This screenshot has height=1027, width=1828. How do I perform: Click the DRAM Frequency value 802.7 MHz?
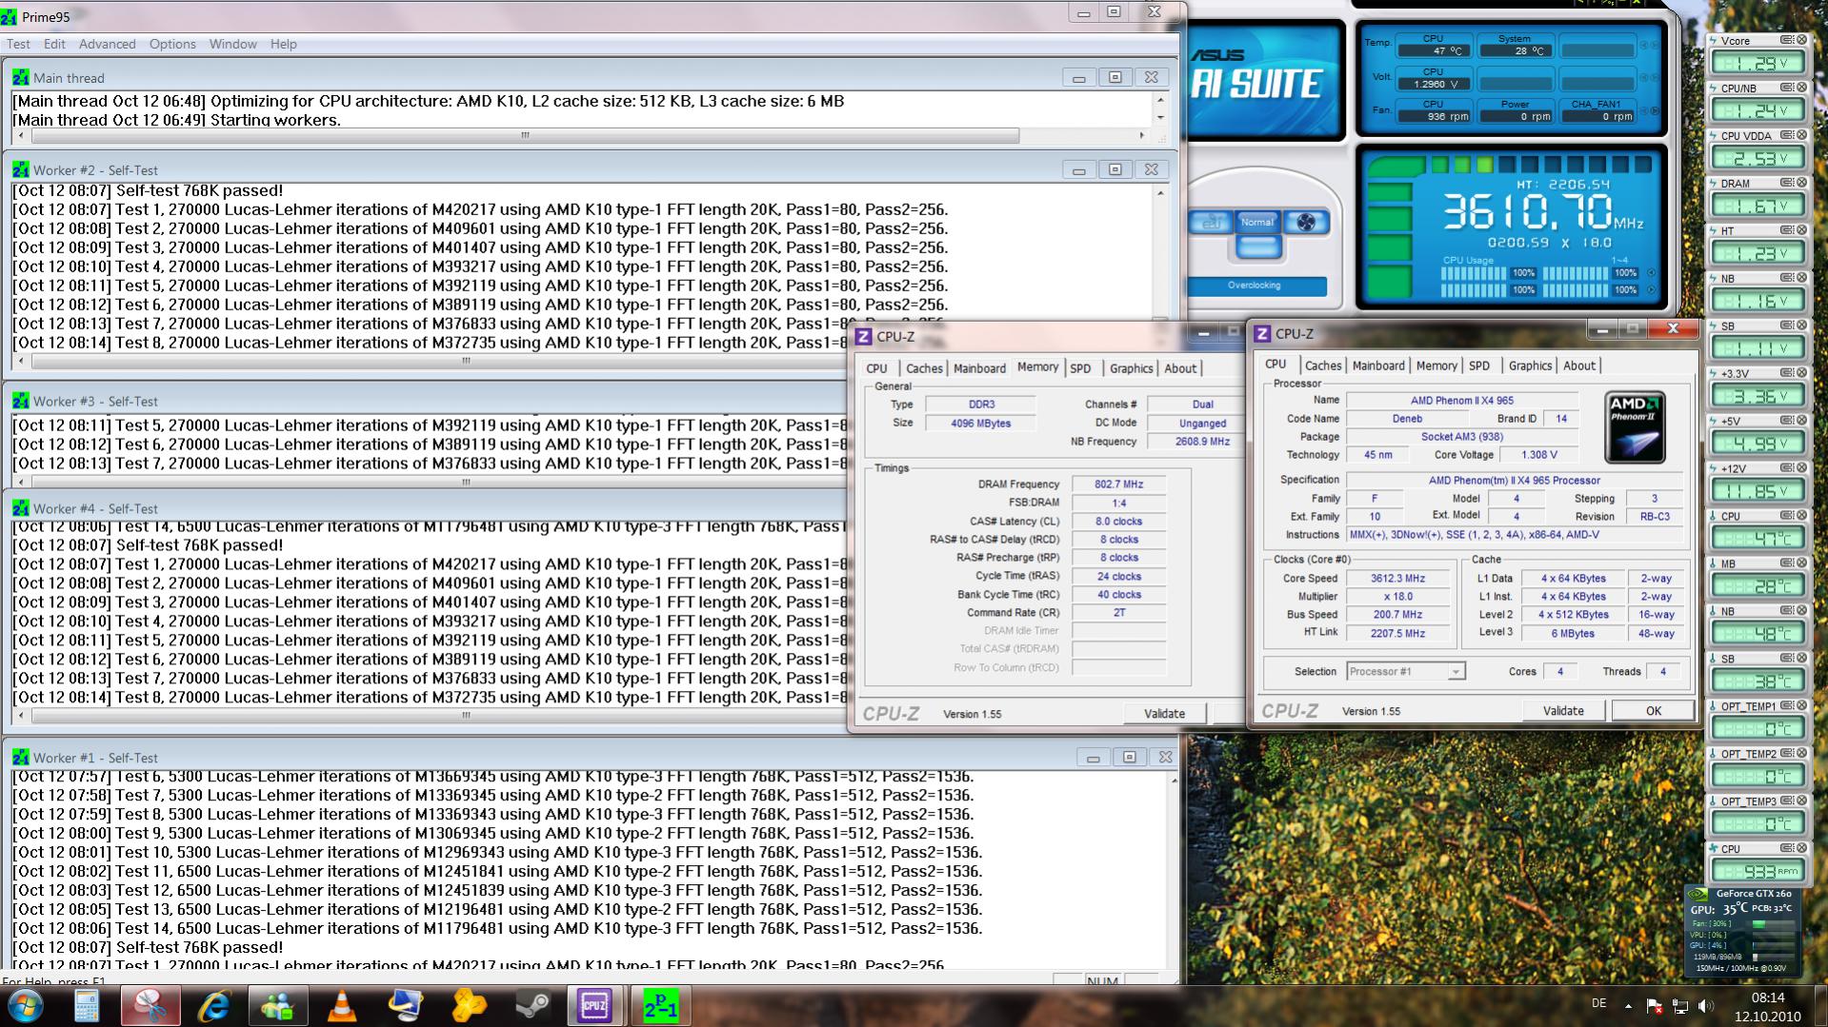(x=1118, y=484)
